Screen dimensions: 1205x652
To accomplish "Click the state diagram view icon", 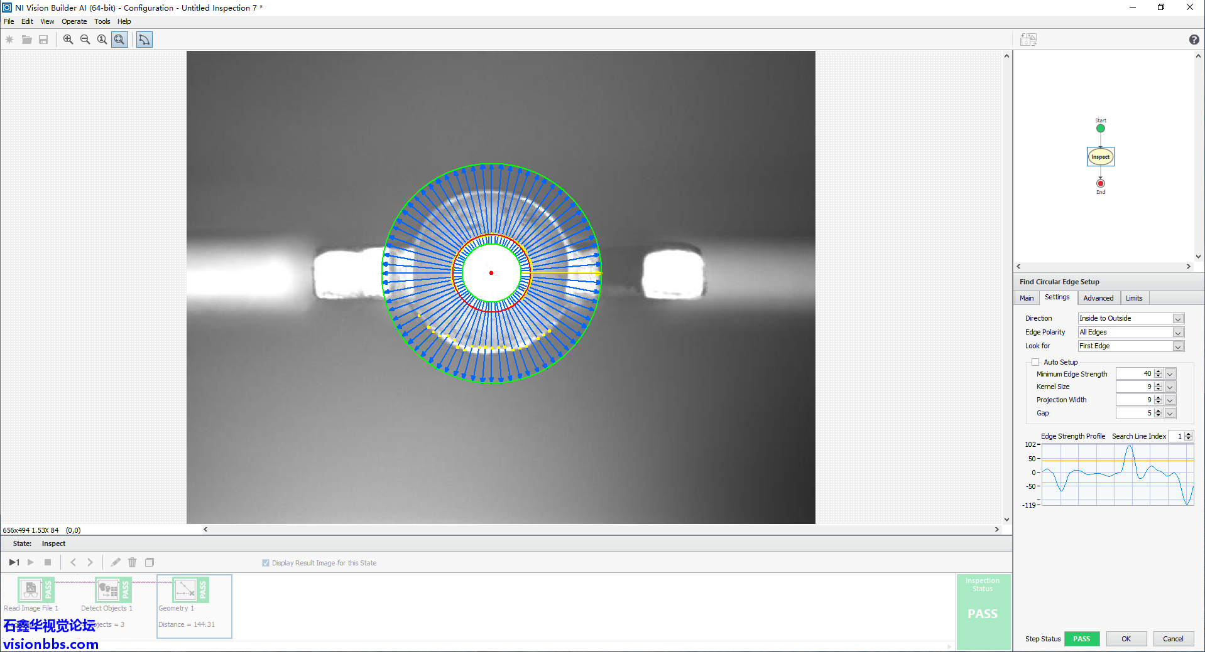I will point(1028,40).
